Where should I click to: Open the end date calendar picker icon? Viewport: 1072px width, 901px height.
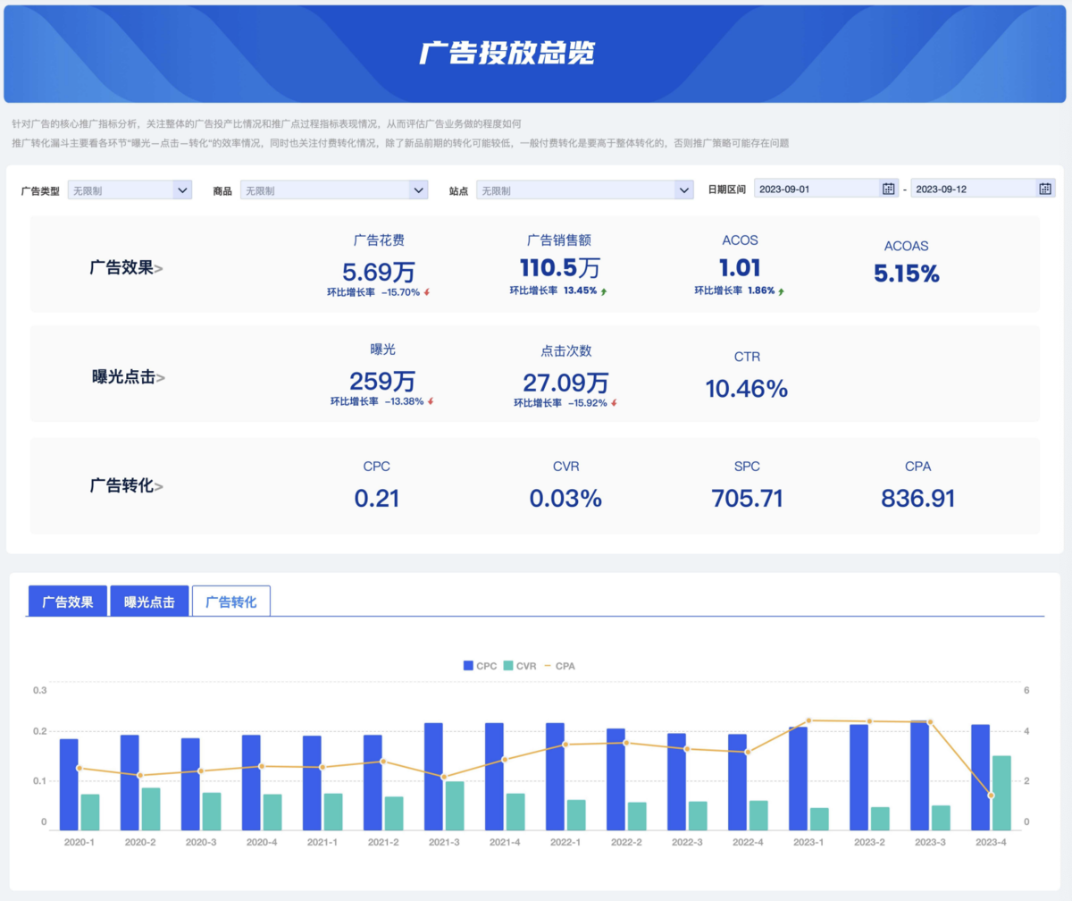[x=1044, y=189]
